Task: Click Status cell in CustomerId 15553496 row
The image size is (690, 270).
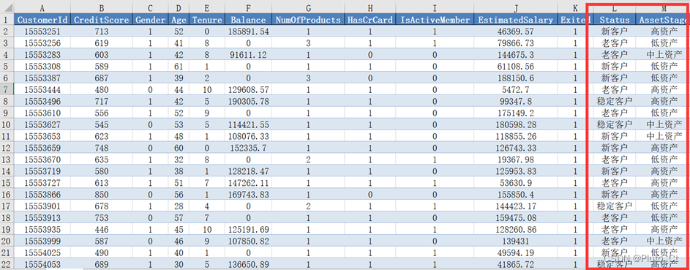Action: (615, 101)
